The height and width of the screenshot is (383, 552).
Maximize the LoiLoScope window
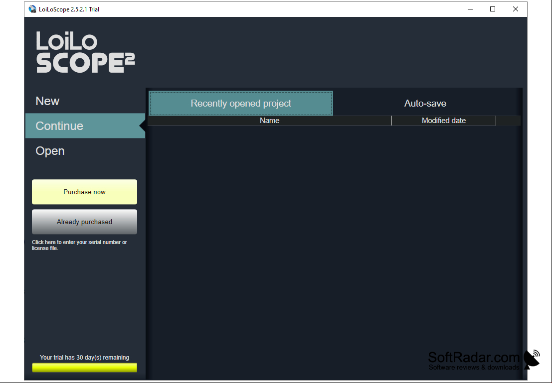493,9
